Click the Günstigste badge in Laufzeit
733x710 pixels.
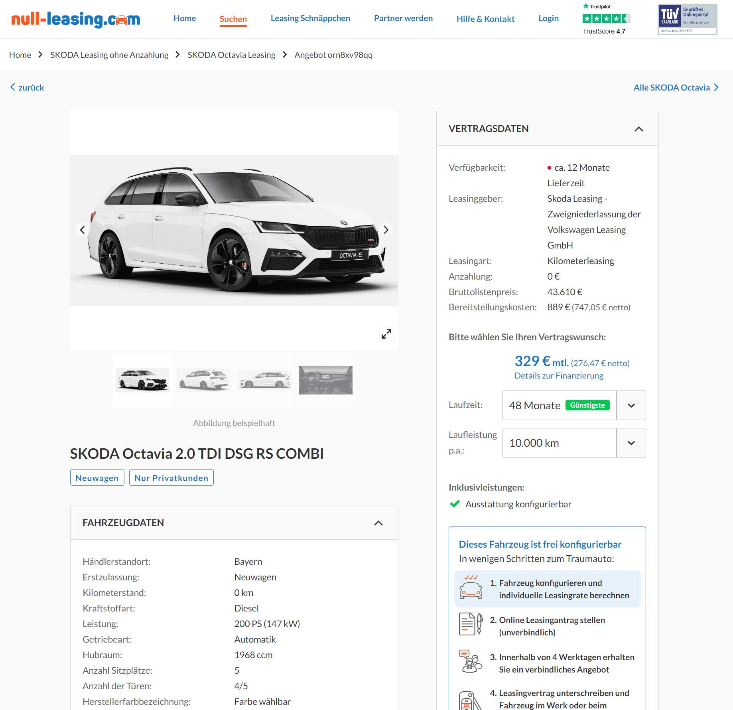587,405
